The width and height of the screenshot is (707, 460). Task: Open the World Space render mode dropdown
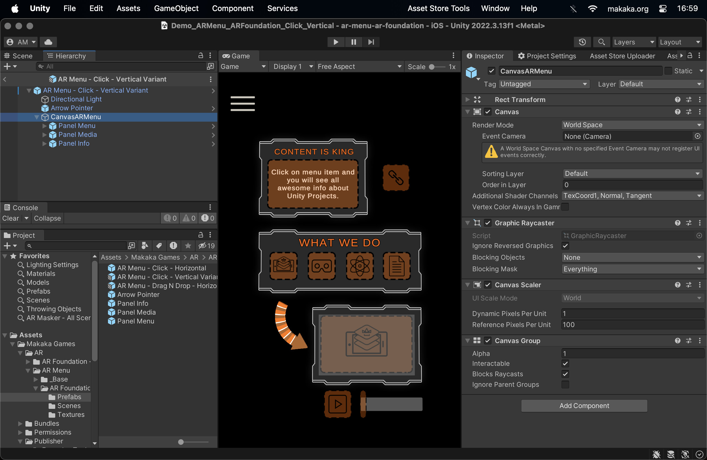pos(632,125)
